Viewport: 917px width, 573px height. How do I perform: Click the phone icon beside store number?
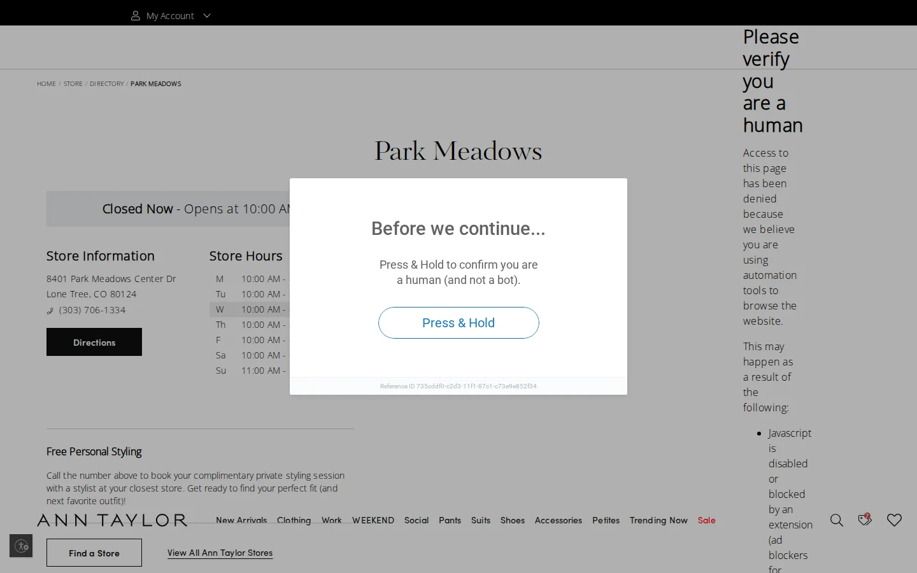coord(50,311)
